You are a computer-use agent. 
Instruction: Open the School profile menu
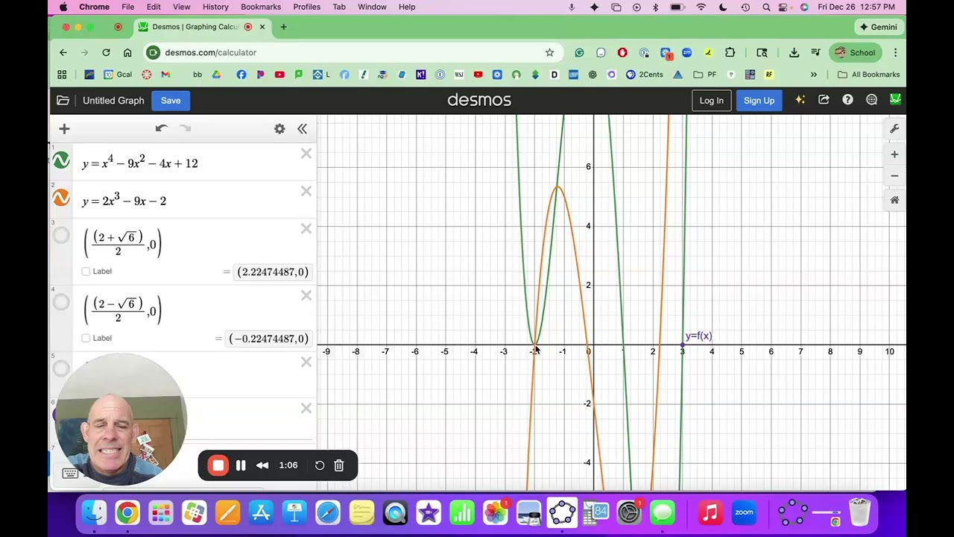tap(856, 52)
